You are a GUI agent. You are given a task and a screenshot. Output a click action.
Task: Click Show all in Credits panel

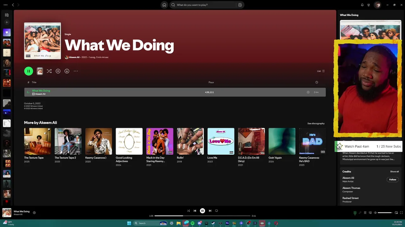pos(394,172)
